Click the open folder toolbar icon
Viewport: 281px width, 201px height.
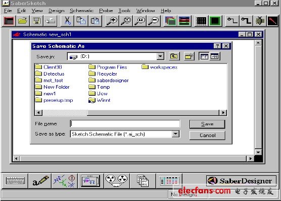[23, 21]
